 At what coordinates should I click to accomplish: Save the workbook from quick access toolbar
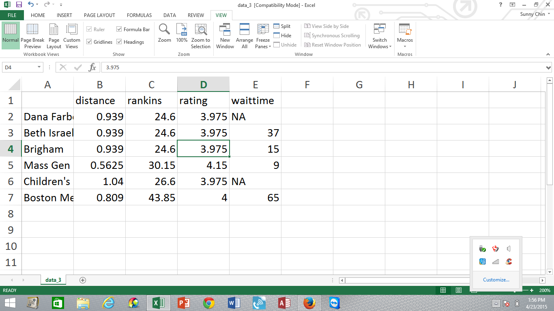coord(19,4)
